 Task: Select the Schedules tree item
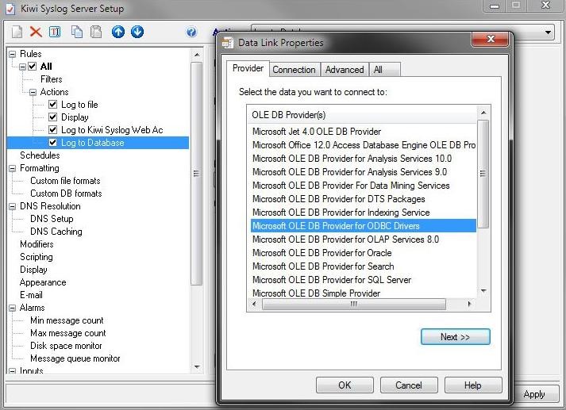[40, 155]
